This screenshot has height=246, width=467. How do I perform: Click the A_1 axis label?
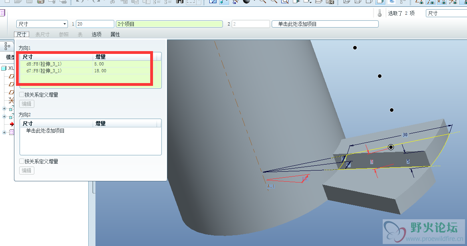270,186
